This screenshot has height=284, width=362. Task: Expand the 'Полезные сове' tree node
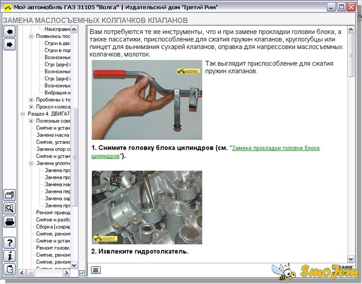pos(31,121)
